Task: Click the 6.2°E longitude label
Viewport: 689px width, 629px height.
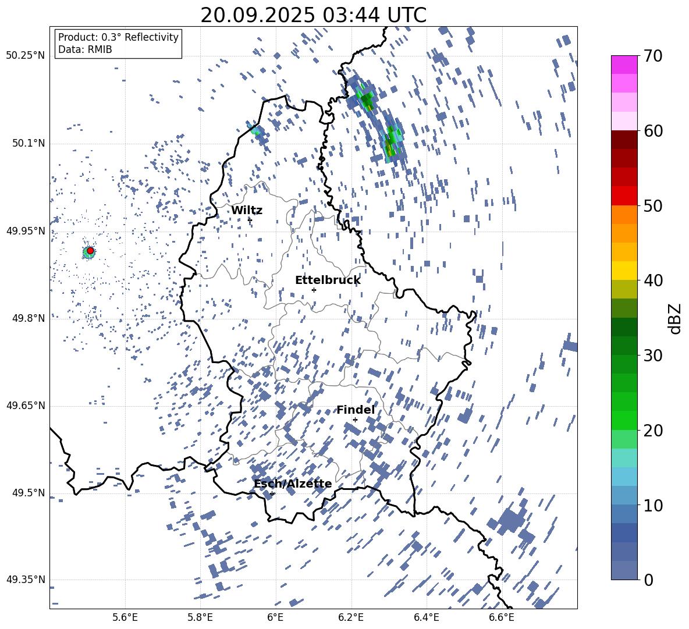Action: 351,617
